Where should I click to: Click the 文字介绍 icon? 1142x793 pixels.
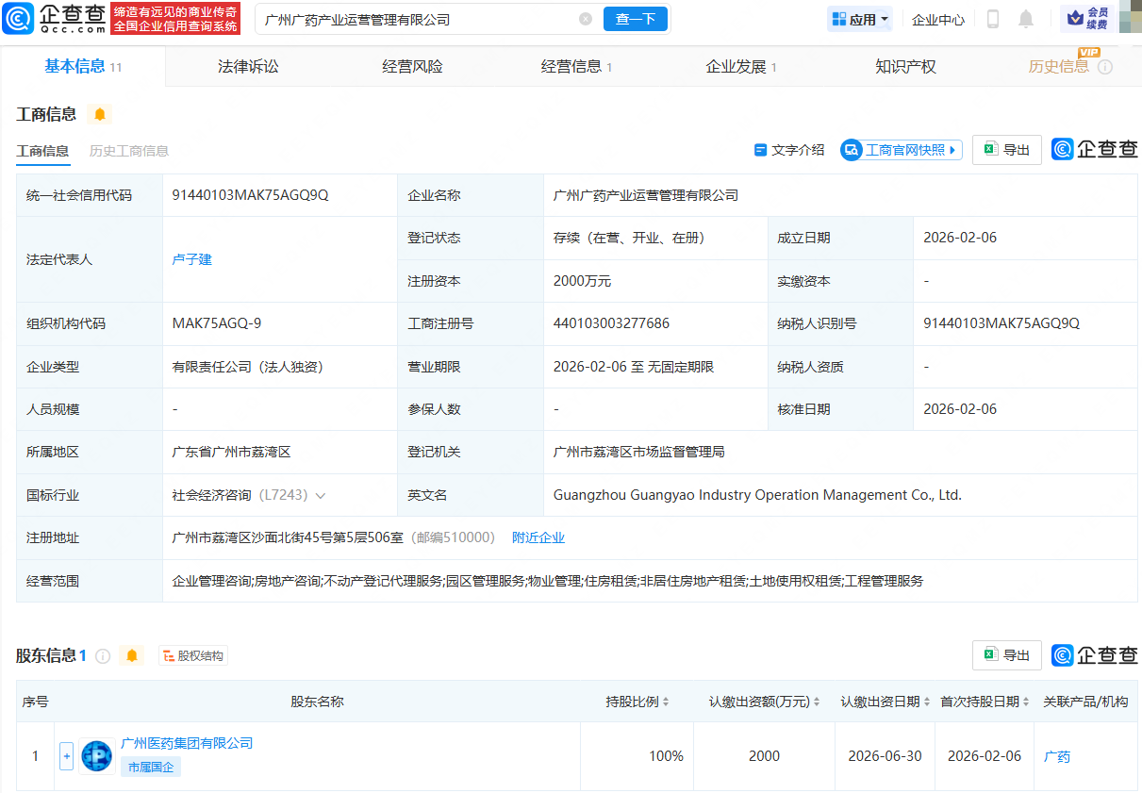pos(760,150)
